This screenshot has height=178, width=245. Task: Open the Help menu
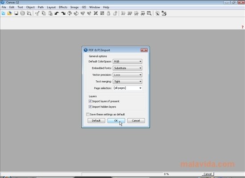point(106,7)
